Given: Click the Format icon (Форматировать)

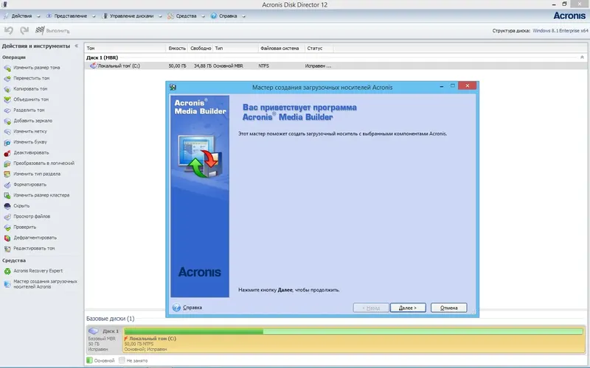Looking at the screenshot, I should (x=7, y=185).
